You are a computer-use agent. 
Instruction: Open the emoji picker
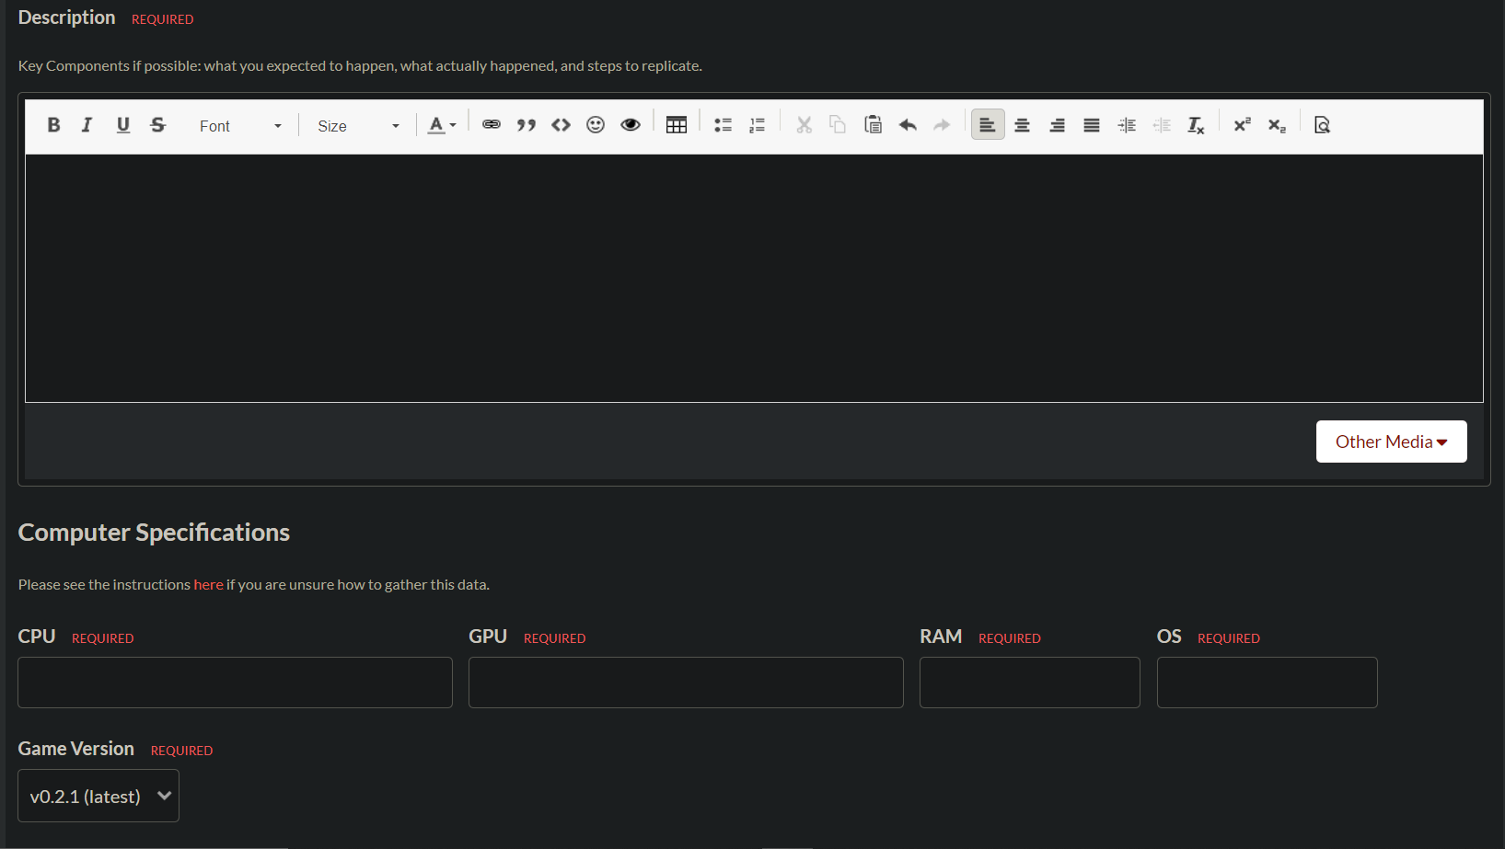(x=596, y=125)
